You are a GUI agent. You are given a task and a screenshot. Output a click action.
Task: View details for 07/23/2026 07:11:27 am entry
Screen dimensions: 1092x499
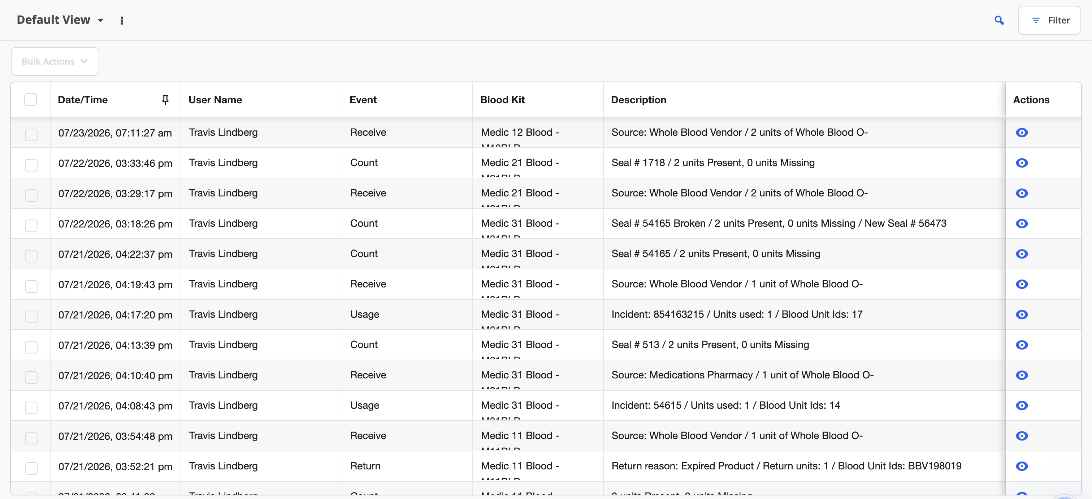click(1022, 133)
